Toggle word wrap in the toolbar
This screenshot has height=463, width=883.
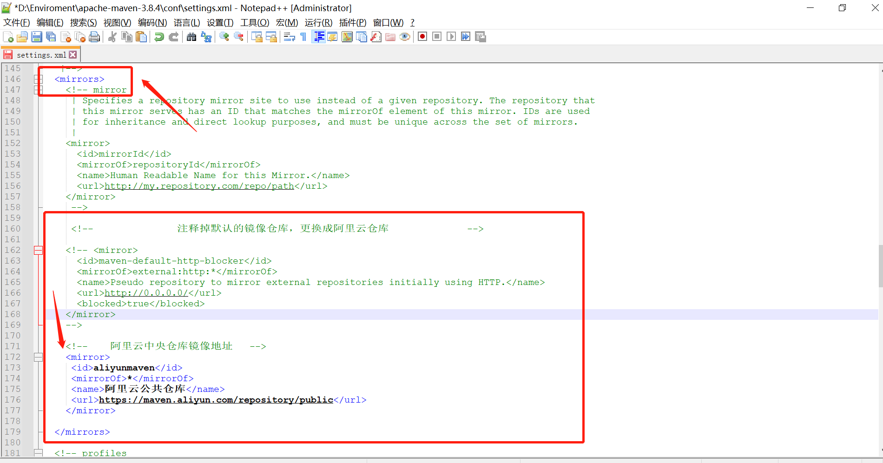(289, 37)
